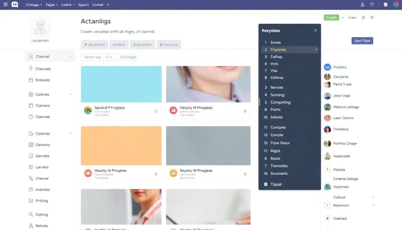Click the trash icon next to Craw
402x230 pixels.
click(x=363, y=18)
